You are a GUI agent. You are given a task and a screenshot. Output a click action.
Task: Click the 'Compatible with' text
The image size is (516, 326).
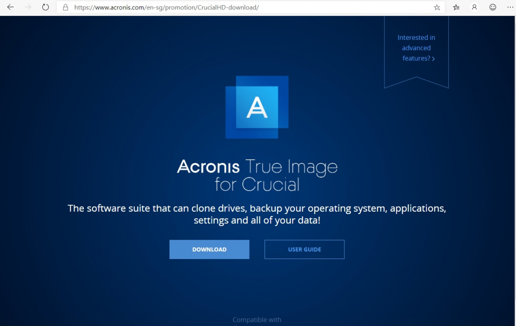click(257, 319)
